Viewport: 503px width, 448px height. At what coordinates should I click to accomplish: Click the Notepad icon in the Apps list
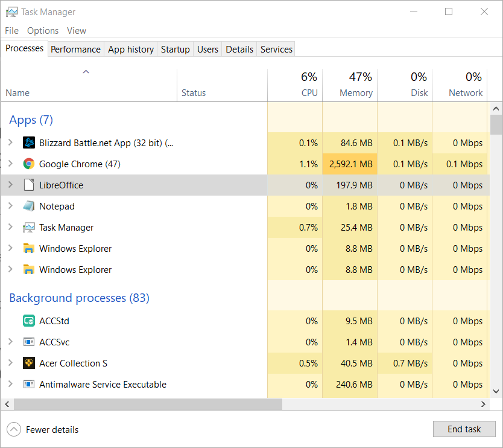tap(29, 206)
